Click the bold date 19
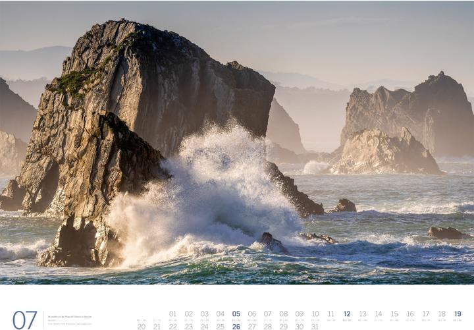 point(458,314)
